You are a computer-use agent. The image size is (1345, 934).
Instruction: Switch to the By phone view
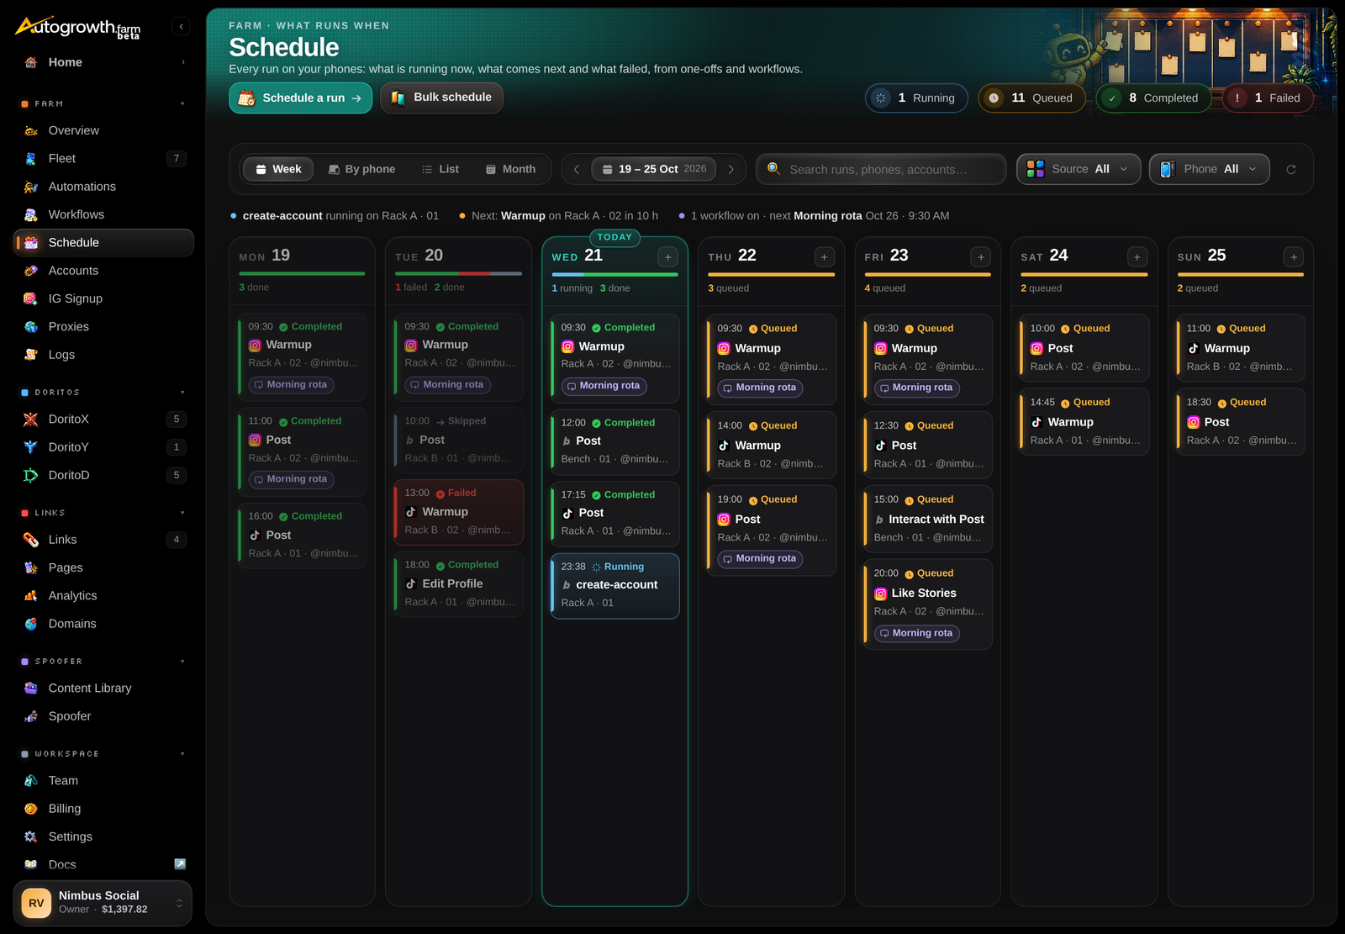[x=361, y=170]
